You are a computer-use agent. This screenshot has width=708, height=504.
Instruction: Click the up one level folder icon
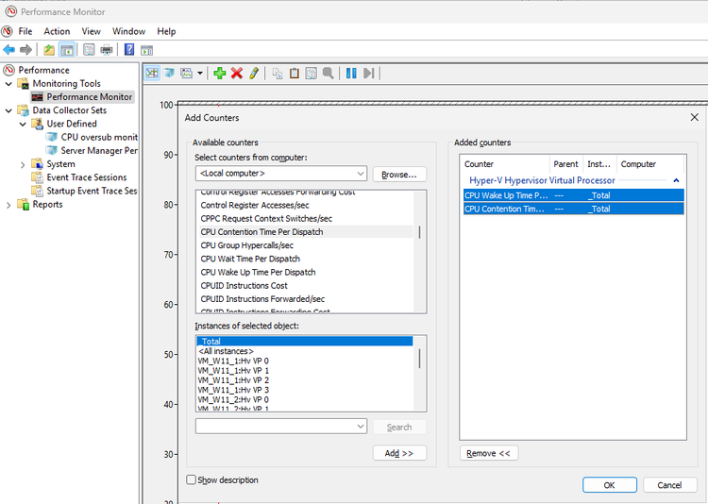tap(49, 49)
